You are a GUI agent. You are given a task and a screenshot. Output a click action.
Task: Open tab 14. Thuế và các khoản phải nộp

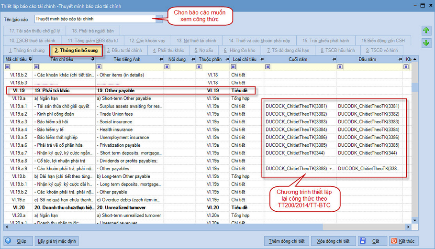[x=259, y=41]
